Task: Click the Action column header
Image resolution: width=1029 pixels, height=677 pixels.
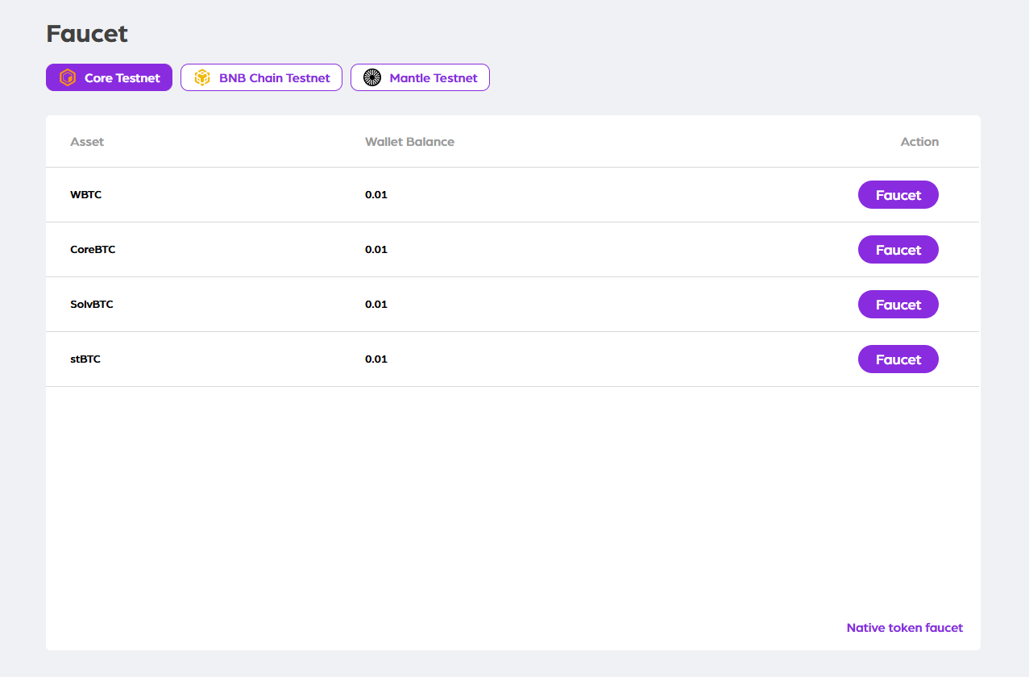Action: click(919, 142)
